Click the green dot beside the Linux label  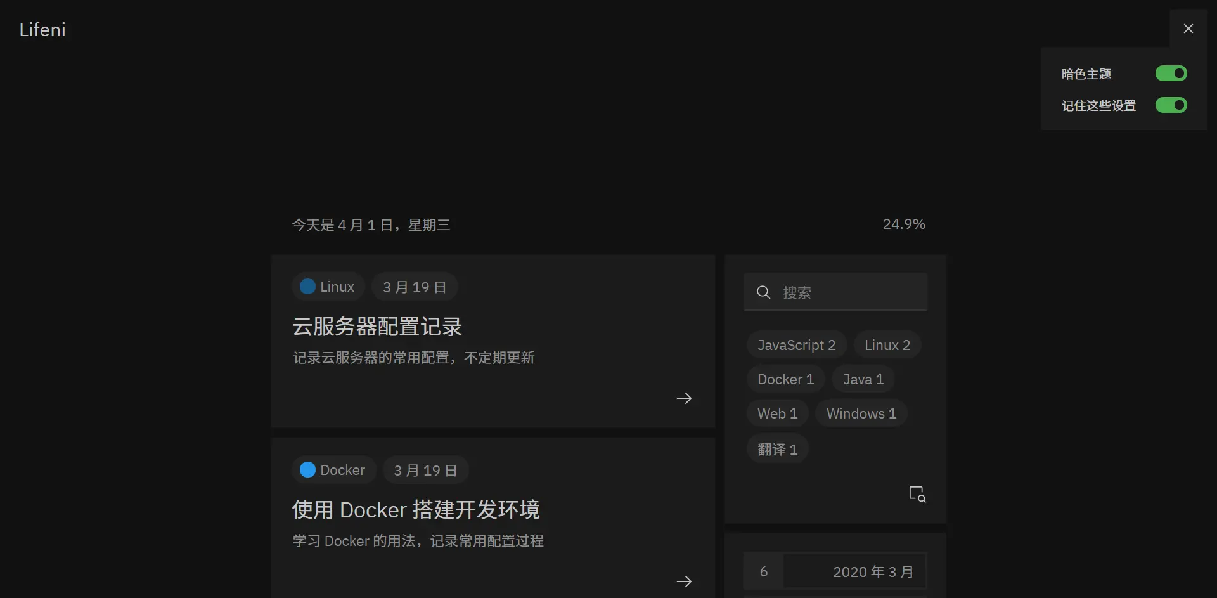click(x=307, y=286)
